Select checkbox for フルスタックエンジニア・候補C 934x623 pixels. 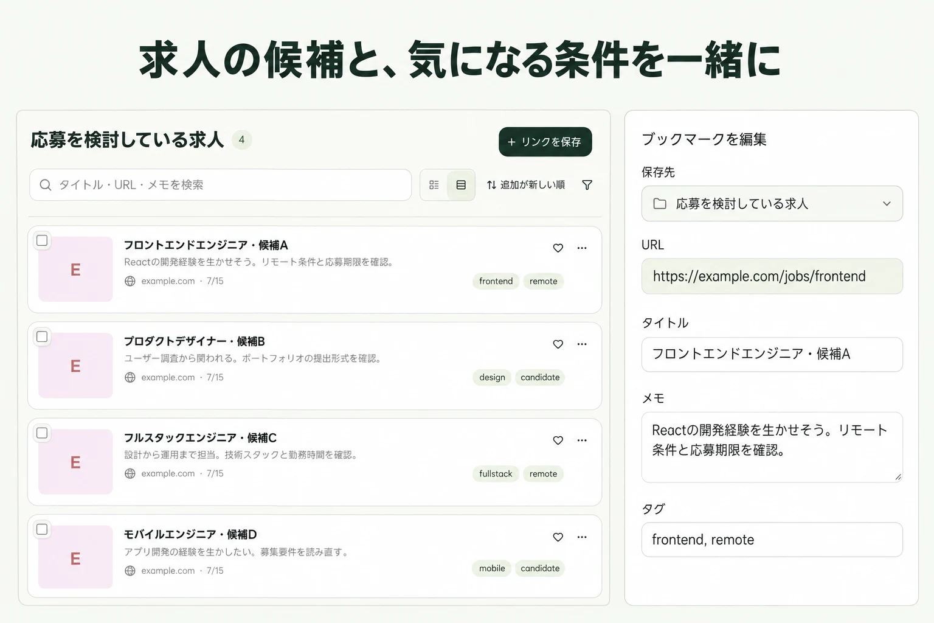[42, 433]
